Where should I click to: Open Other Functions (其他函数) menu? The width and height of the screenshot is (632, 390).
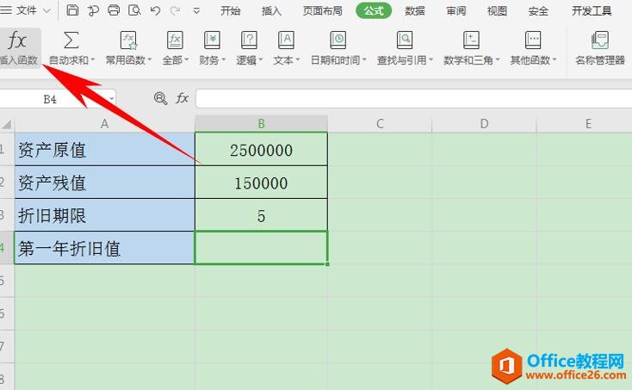point(533,48)
